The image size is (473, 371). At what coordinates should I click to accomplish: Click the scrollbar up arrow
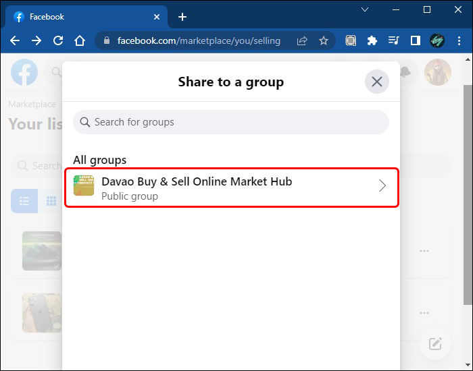coord(468,59)
